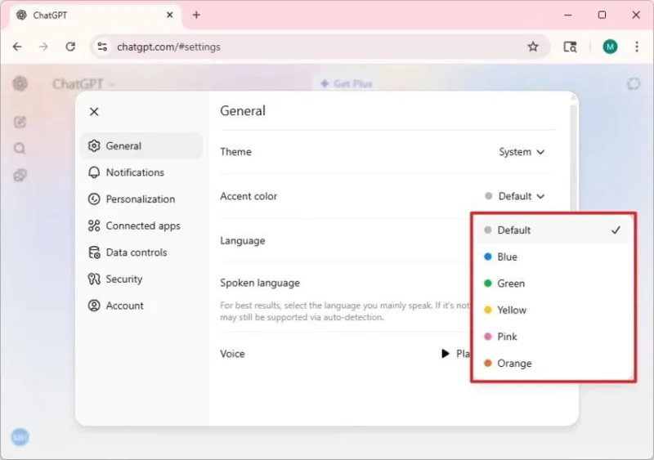Select the ChatGPT browser tab
Screen dimensions: 654x460
pyautogui.click(x=94, y=16)
